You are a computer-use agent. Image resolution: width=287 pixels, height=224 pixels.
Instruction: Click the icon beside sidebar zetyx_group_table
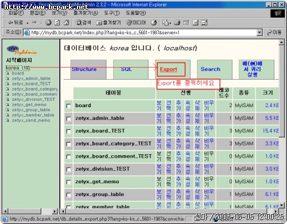point(7,110)
